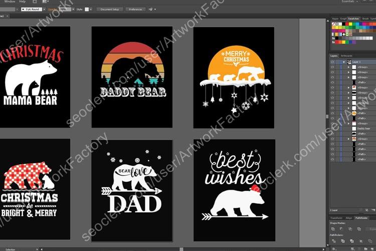The image size is (376, 251).
Task: Expand the <Group> with red thumbnail
Action: (348, 88)
